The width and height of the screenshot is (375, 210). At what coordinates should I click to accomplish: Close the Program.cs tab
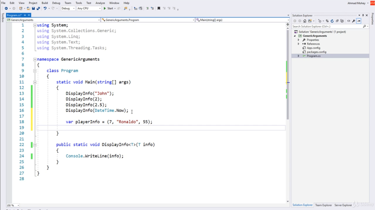click(x=29, y=15)
